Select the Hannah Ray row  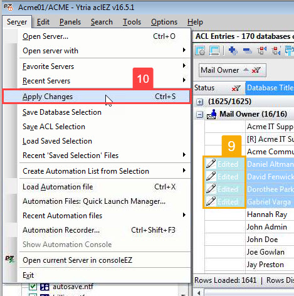point(267,214)
